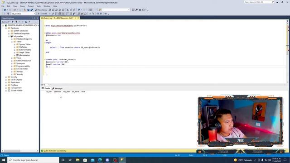Click the Paste icon in the toolbar

[x=74, y=10]
